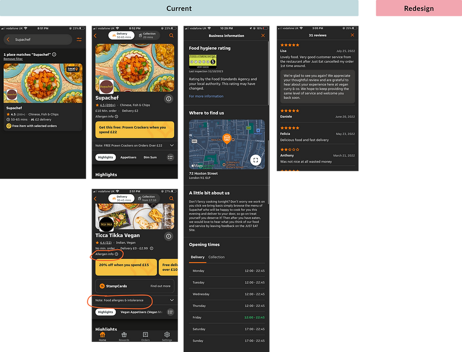Tap back arrow in Supachef search bar

8,39
